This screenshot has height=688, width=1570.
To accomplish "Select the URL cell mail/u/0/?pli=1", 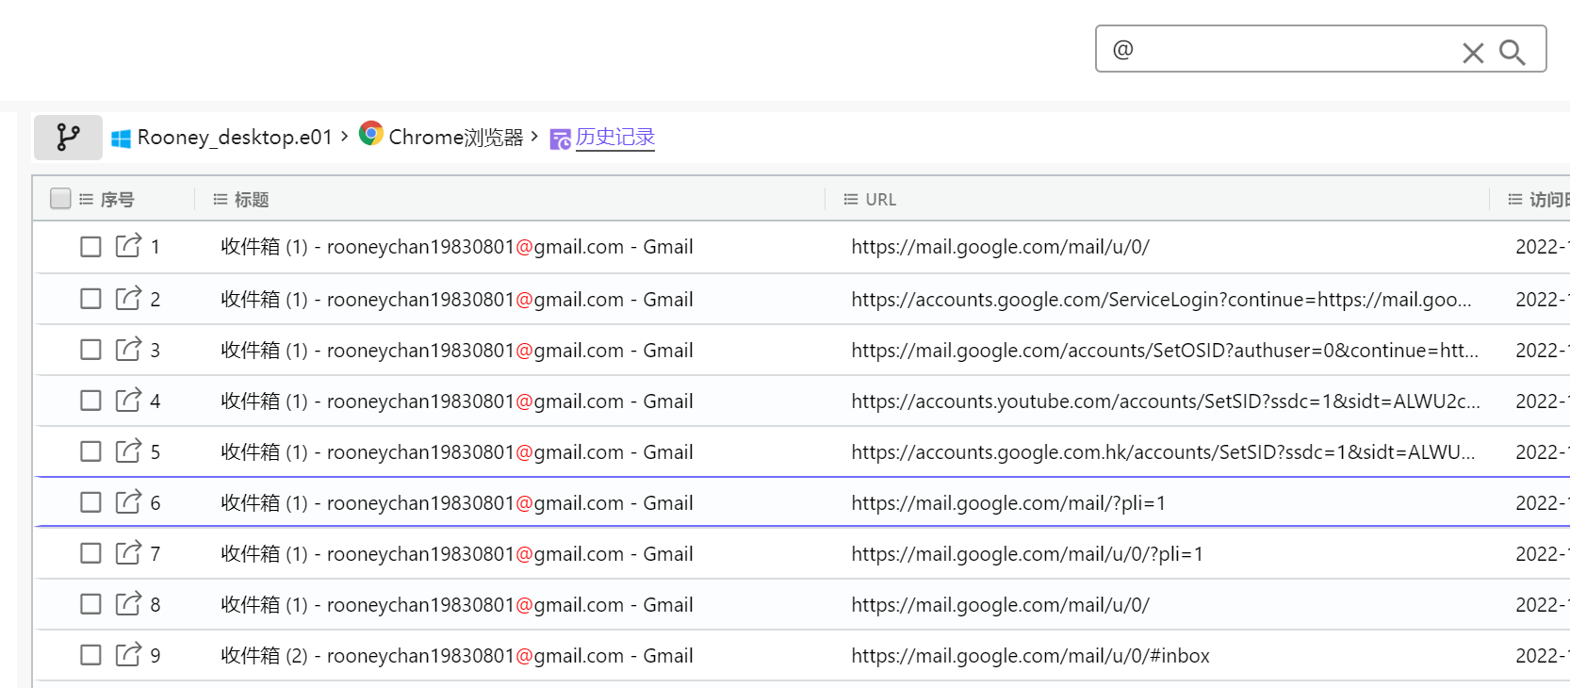I will (x=1027, y=554).
